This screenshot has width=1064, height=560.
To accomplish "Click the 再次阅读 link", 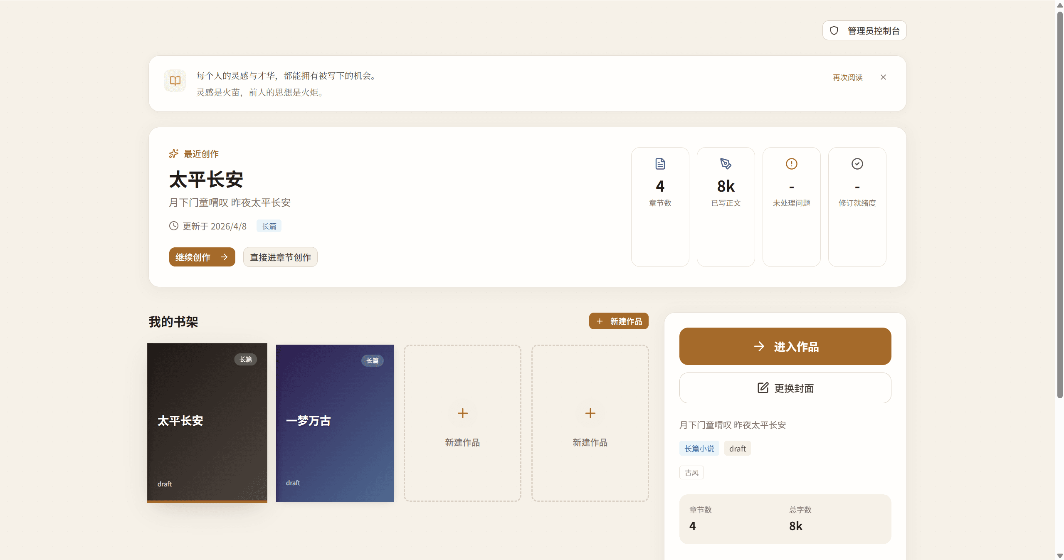I will 847,77.
